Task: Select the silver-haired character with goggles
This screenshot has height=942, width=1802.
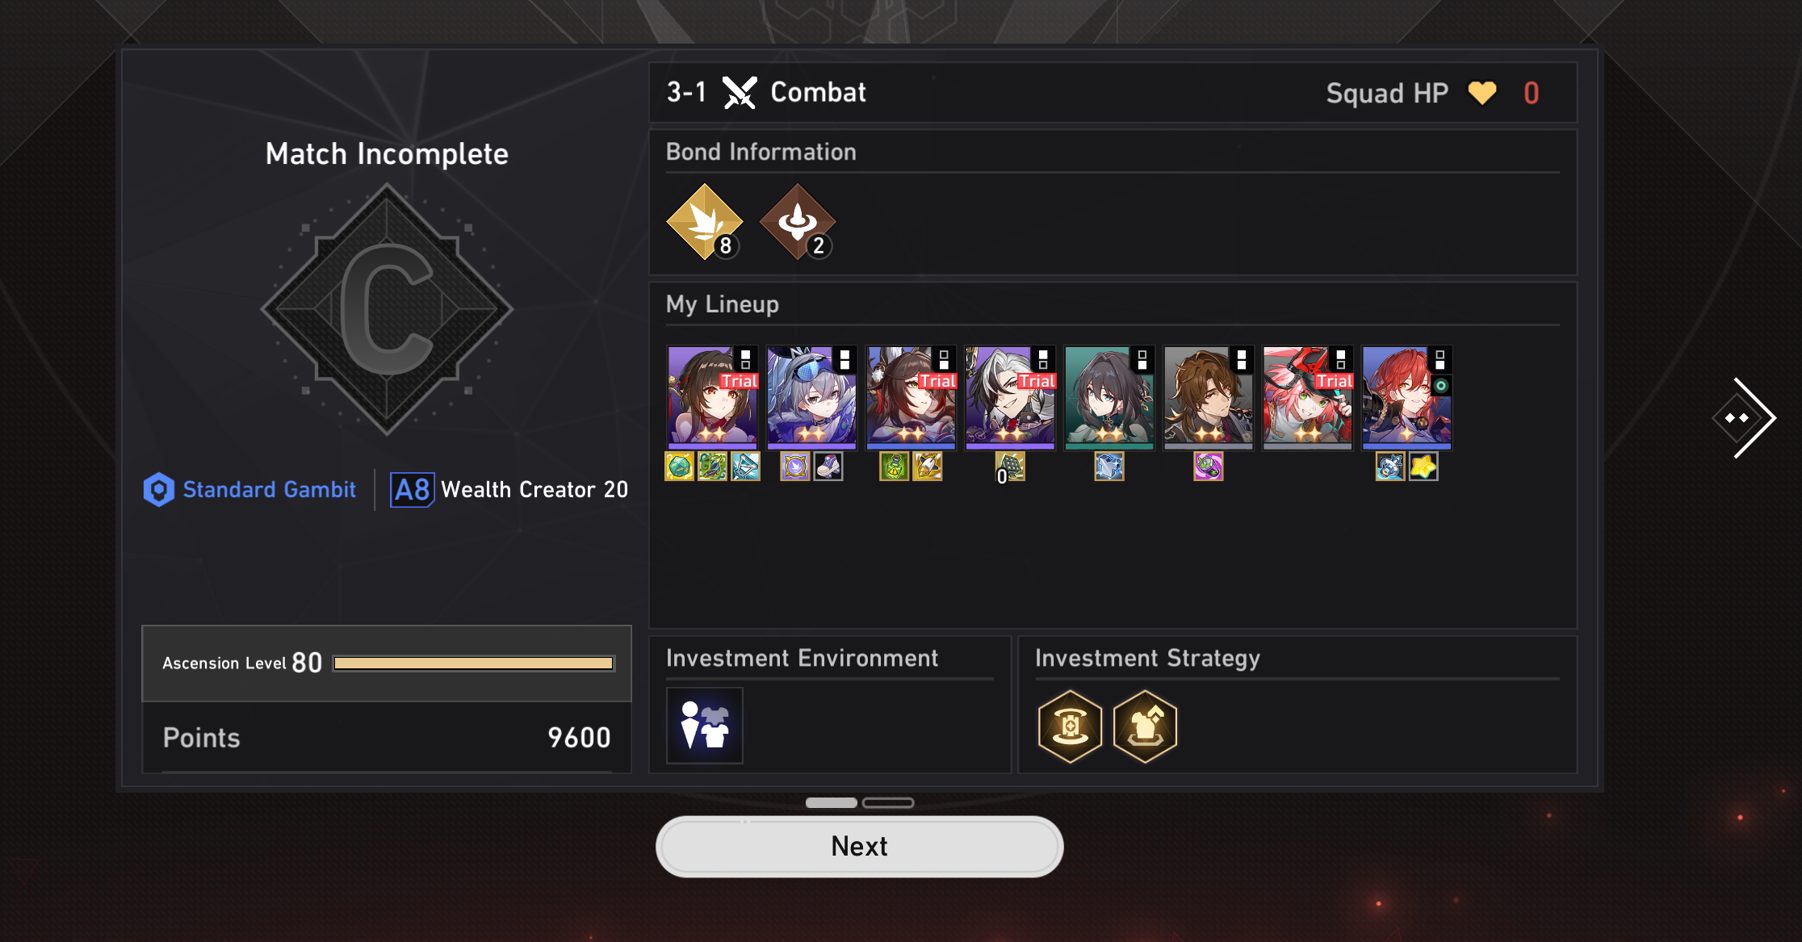Action: coord(812,397)
